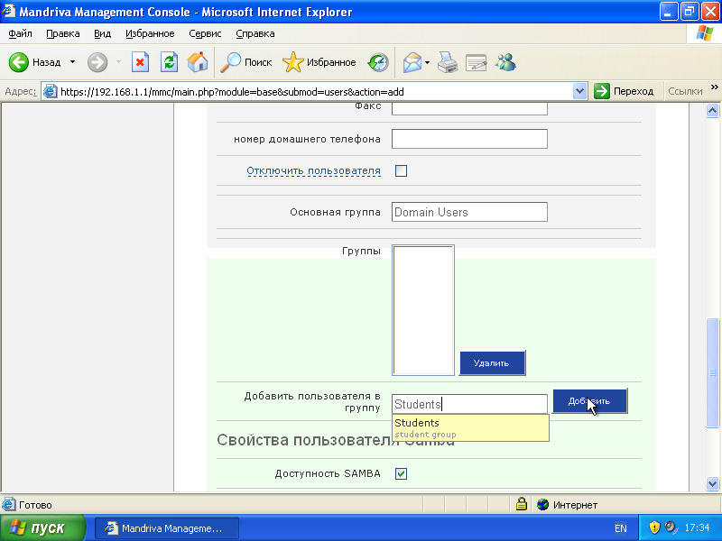Select the Mandriva Management taskbar button
This screenshot has height=541, width=722.
click(166, 528)
